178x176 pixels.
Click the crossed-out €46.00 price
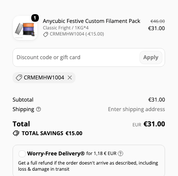(x=158, y=21)
